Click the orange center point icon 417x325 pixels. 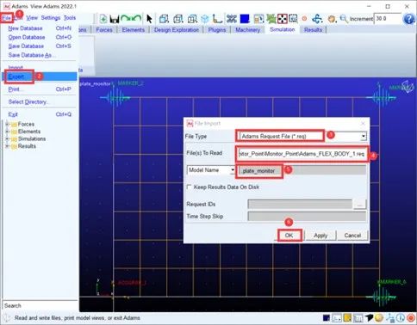tap(304, 19)
